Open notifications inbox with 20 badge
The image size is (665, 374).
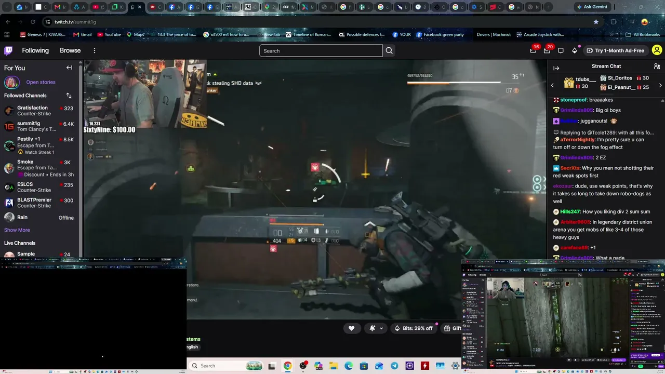point(547,50)
